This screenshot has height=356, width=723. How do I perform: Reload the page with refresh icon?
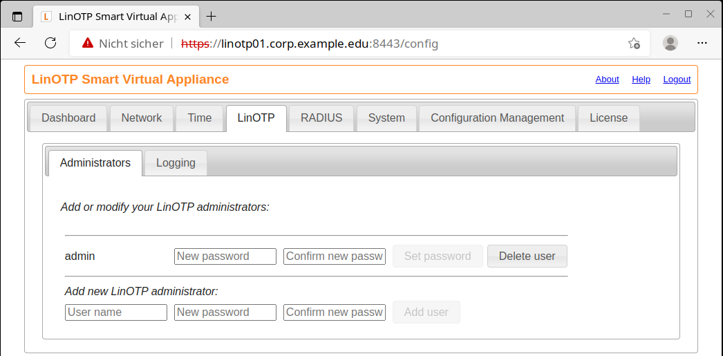pyautogui.click(x=50, y=43)
